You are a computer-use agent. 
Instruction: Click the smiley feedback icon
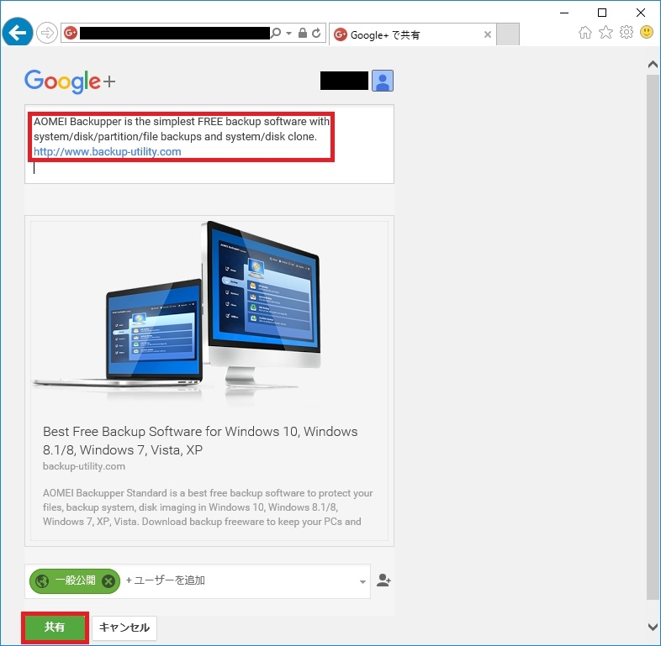click(647, 32)
